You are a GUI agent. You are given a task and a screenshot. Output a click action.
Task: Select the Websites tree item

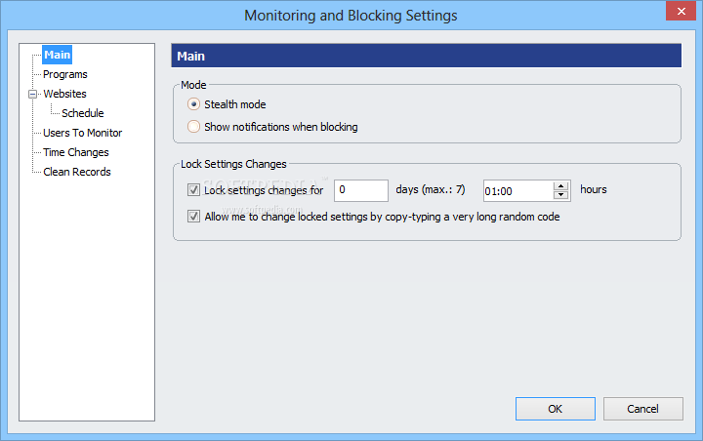[64, 94]
